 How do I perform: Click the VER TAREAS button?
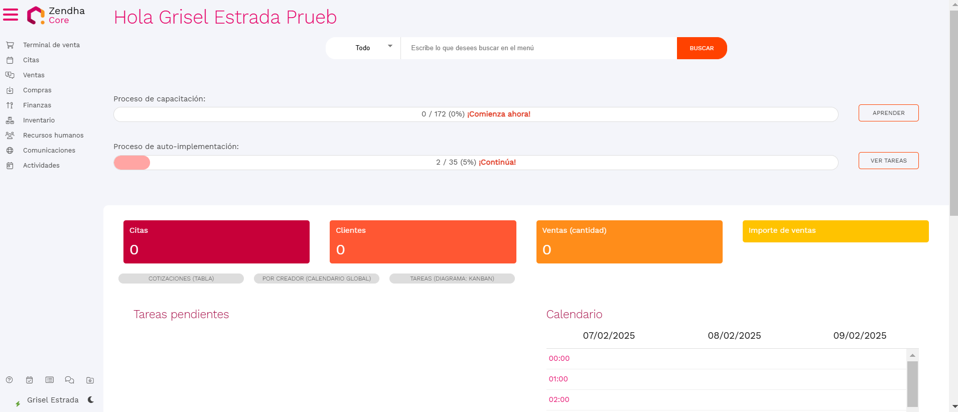tap(888, 161)
